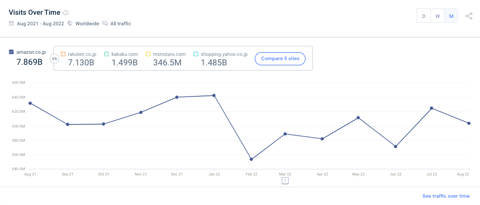Click the Aug 2021 - Aug 2022 date range
The image size is (480, 205).
(40, 24)
